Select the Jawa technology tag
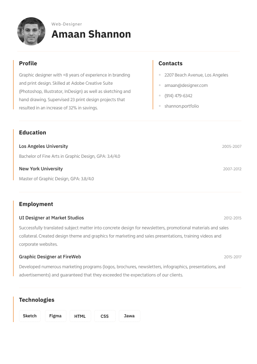 [x=129, y=316]
